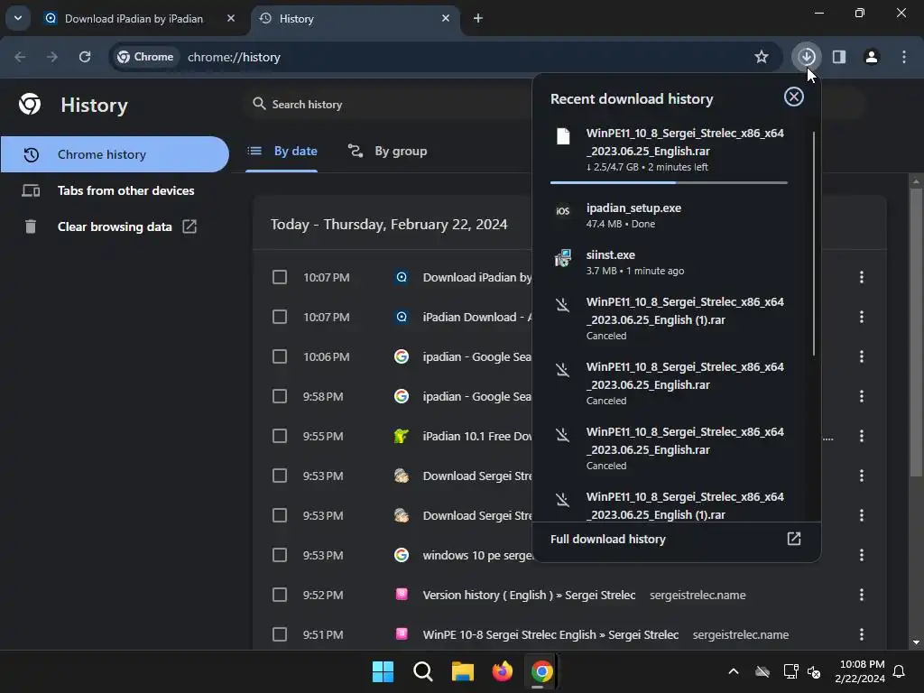Screen dimensions: 924x693
Task: Click the Chrome taskbar icon
Action: coord(541,671)
